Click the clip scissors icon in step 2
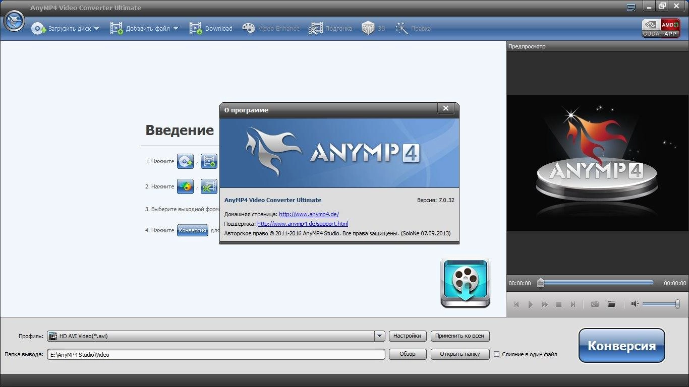Screen dimensions: 689x387 (209, 186)
